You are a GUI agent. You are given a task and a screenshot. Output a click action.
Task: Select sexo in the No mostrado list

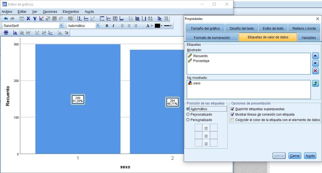coord(197,83)
